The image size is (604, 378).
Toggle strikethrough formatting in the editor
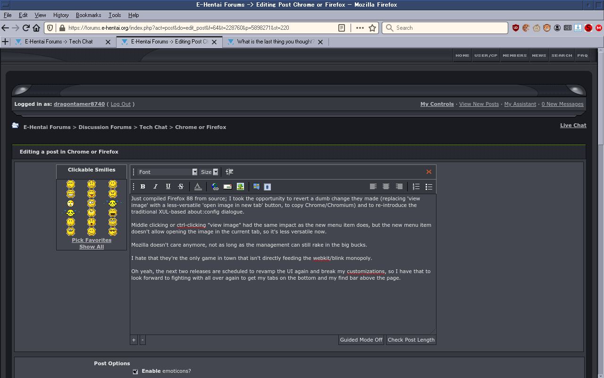(x=181, y=187)
